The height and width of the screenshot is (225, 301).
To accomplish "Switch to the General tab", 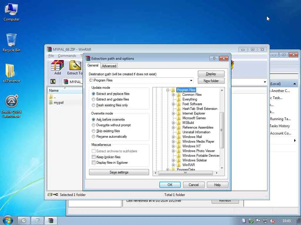I will coord(93,65).
